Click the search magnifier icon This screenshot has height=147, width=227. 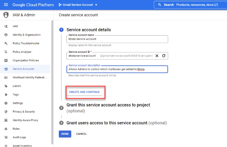[x=160, y=5]
